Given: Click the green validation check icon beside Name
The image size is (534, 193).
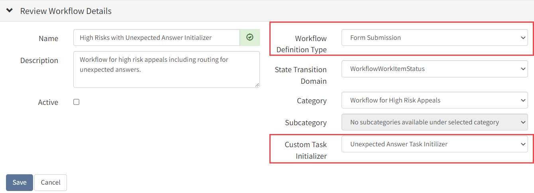Looking at the screenshot, I should (250, 37).
